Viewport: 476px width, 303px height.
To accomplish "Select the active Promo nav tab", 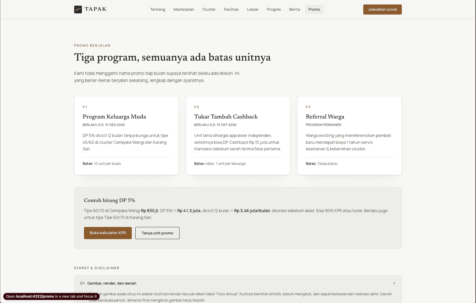I will (314, 10).
